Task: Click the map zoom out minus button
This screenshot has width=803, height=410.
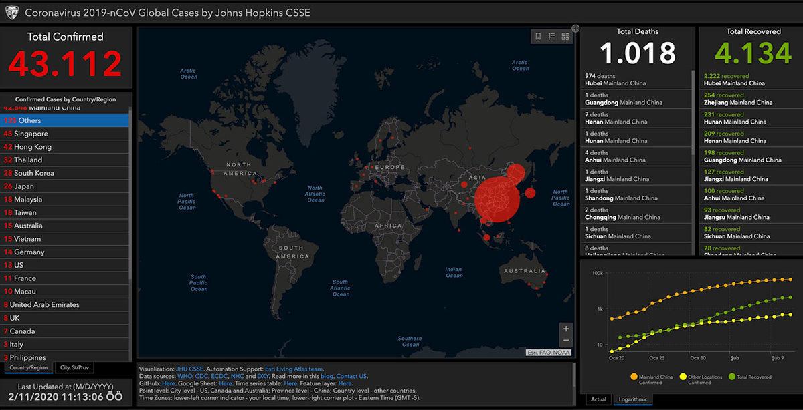Action: 566,341
